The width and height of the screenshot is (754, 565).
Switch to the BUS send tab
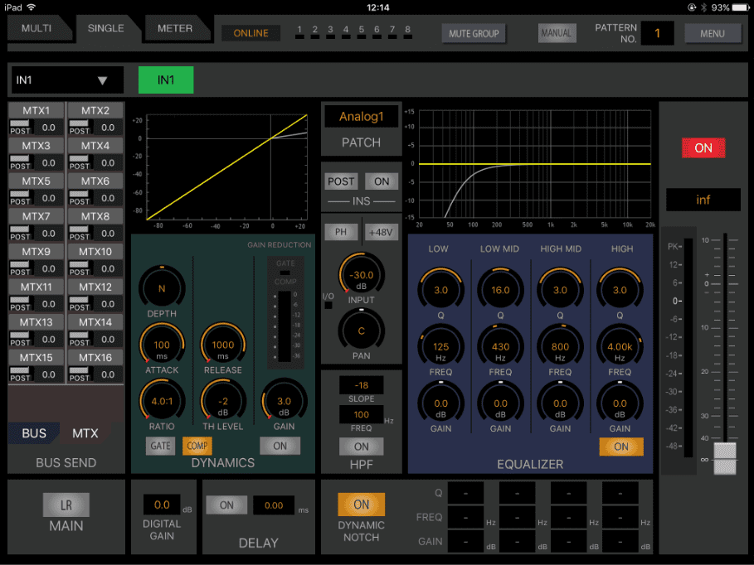point(34,433)
